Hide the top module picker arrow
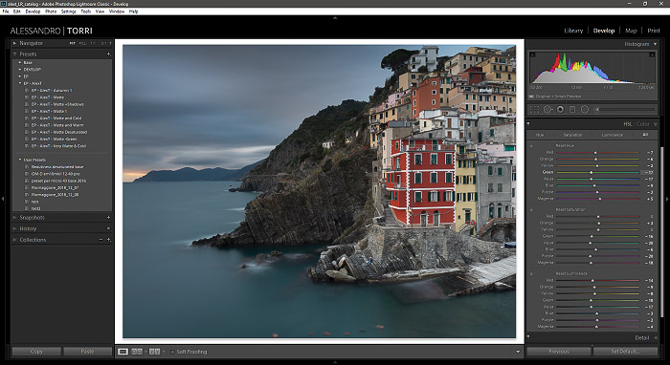The height and width of the screenshot is (365, 670). click(335, 18)
